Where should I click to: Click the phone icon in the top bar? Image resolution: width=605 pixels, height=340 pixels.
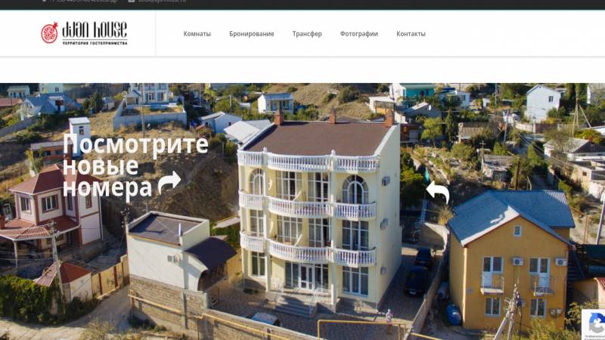(44, 2)
